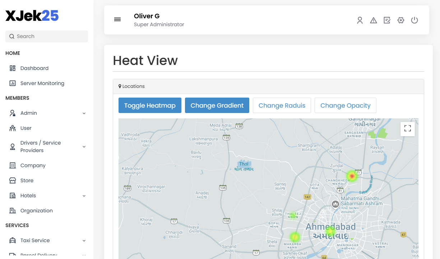Click the warning alert triangle icon
The image size is (440, 259).
374,20
